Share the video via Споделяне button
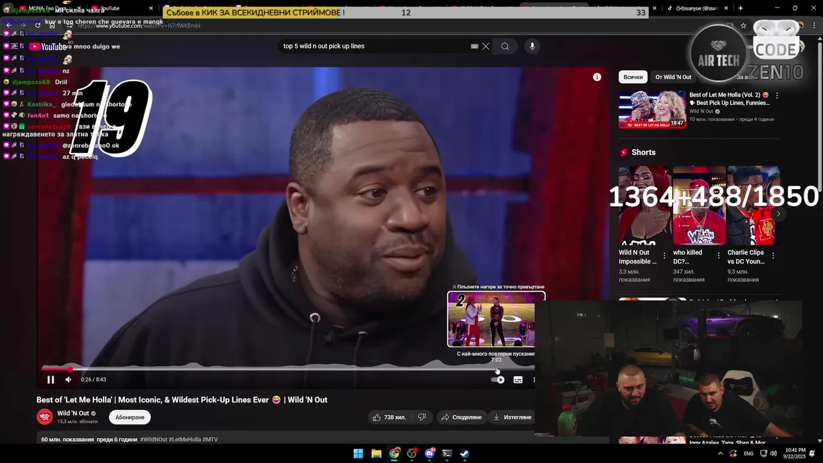This screenshot has width=823, height=463. tap(461, 417)
